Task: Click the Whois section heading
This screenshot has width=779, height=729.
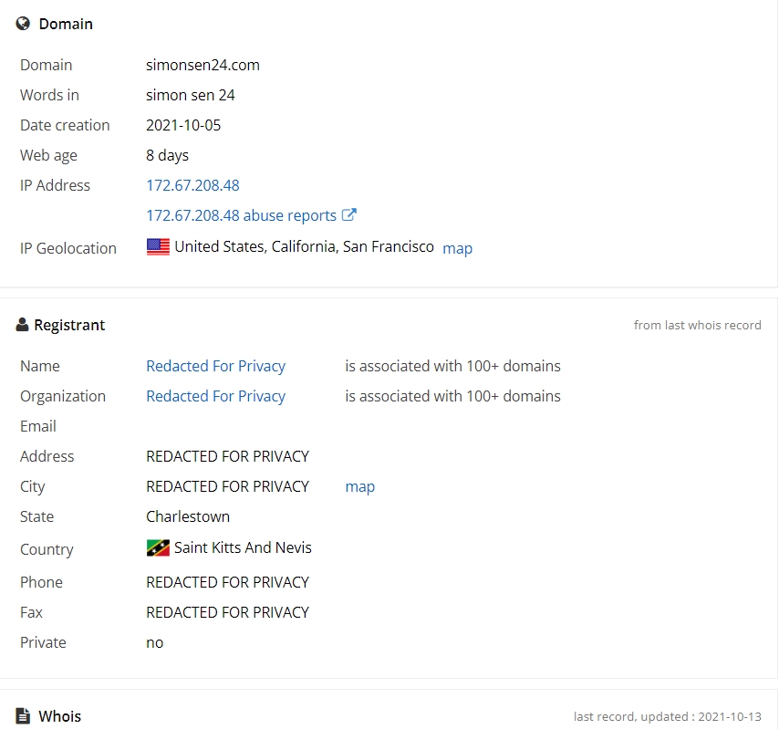Action: 59,716
